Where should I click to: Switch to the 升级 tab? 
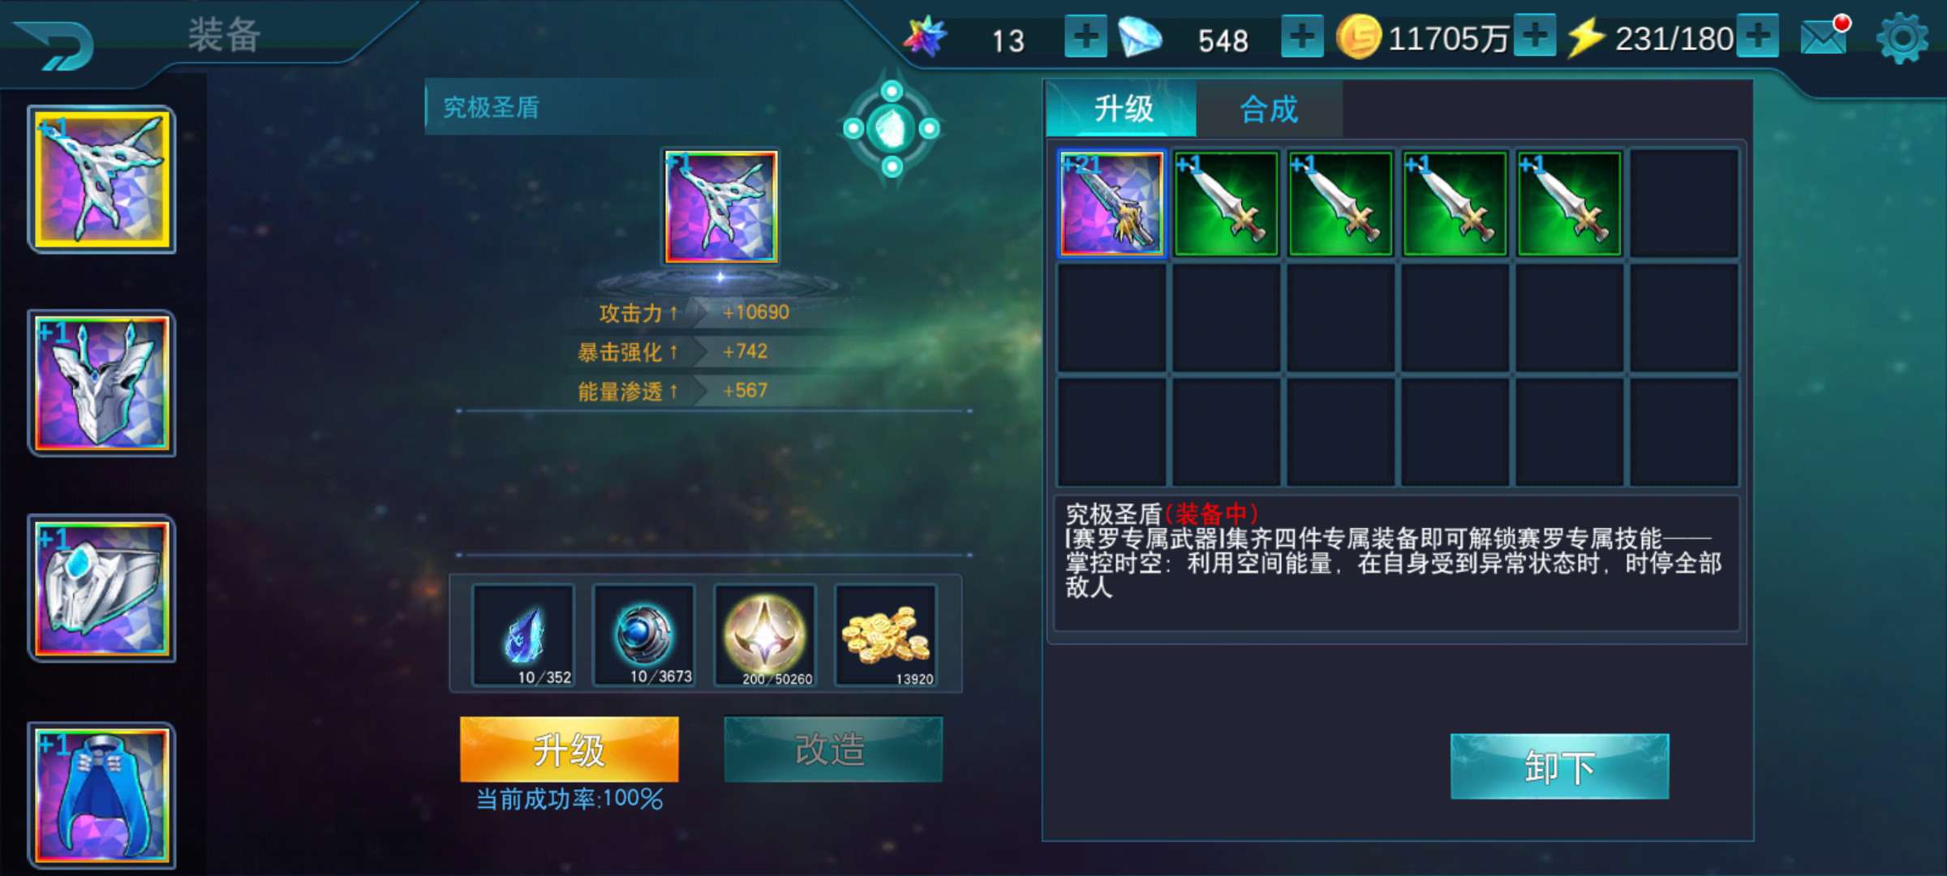point(1122,109)
